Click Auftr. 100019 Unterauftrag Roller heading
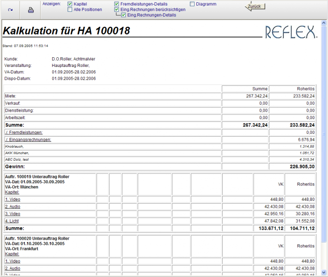328x277 pixels. 37,177
